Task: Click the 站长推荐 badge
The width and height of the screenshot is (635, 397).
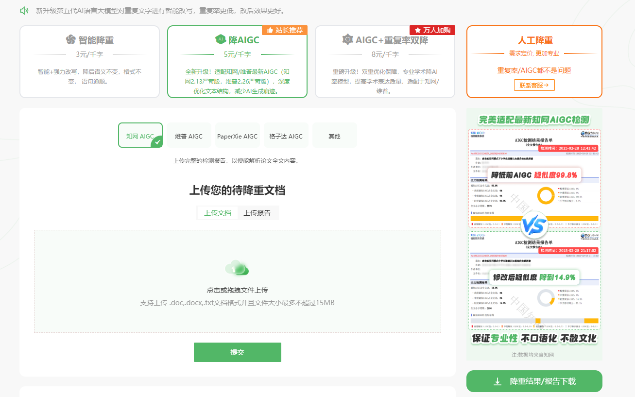Action: tap(285, 30)
